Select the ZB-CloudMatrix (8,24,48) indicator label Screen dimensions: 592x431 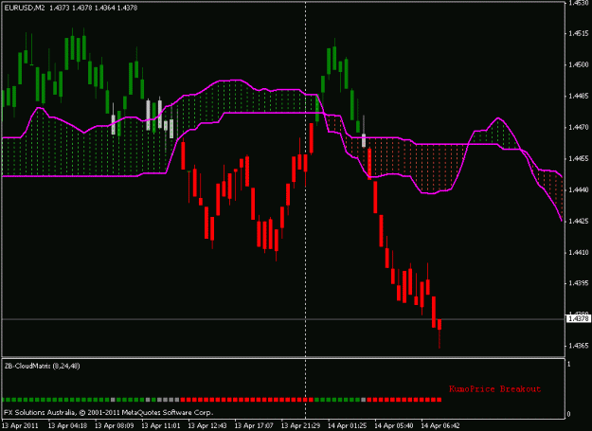(42, 366)
